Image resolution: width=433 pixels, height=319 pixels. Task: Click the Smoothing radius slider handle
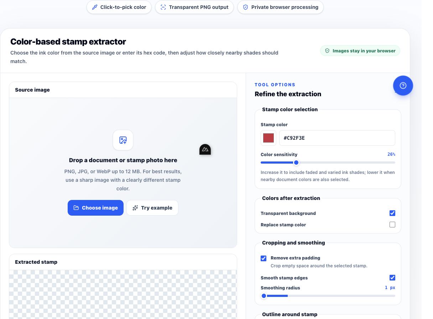264,296
